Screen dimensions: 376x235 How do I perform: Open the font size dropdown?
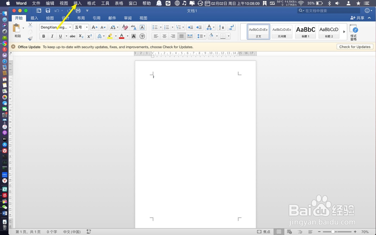87,27
